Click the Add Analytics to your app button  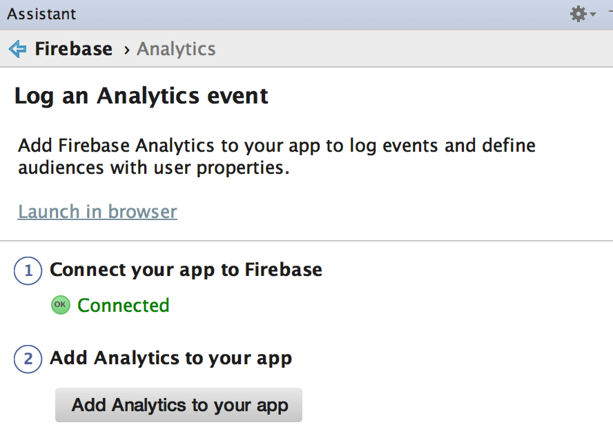pyautogui.click(x=179, y=405)
